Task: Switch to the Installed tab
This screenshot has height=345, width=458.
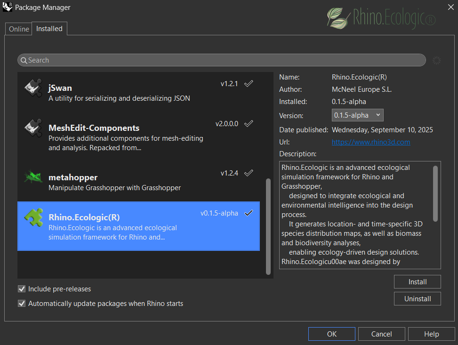Action: 49,29
